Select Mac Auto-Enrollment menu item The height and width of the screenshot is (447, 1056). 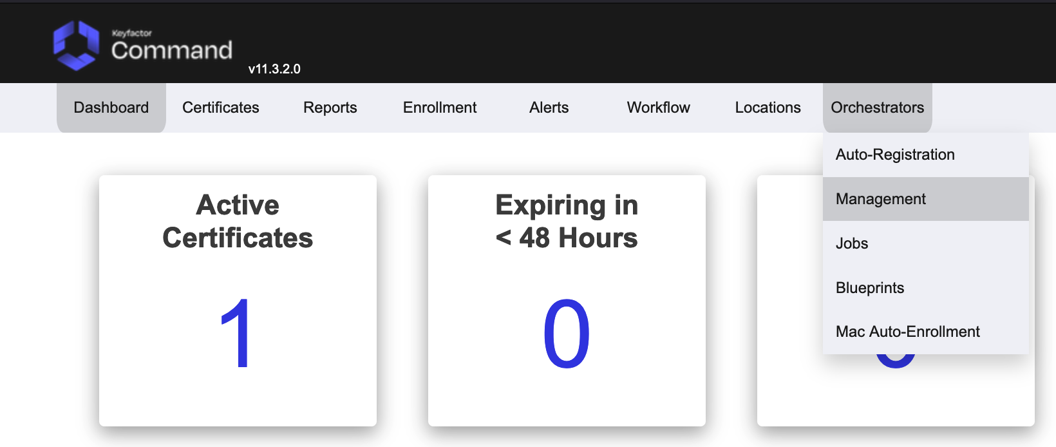[908, 332]
